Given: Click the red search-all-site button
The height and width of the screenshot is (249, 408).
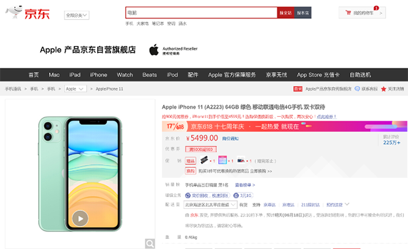Looking at the screenshot, I should 286,13.
